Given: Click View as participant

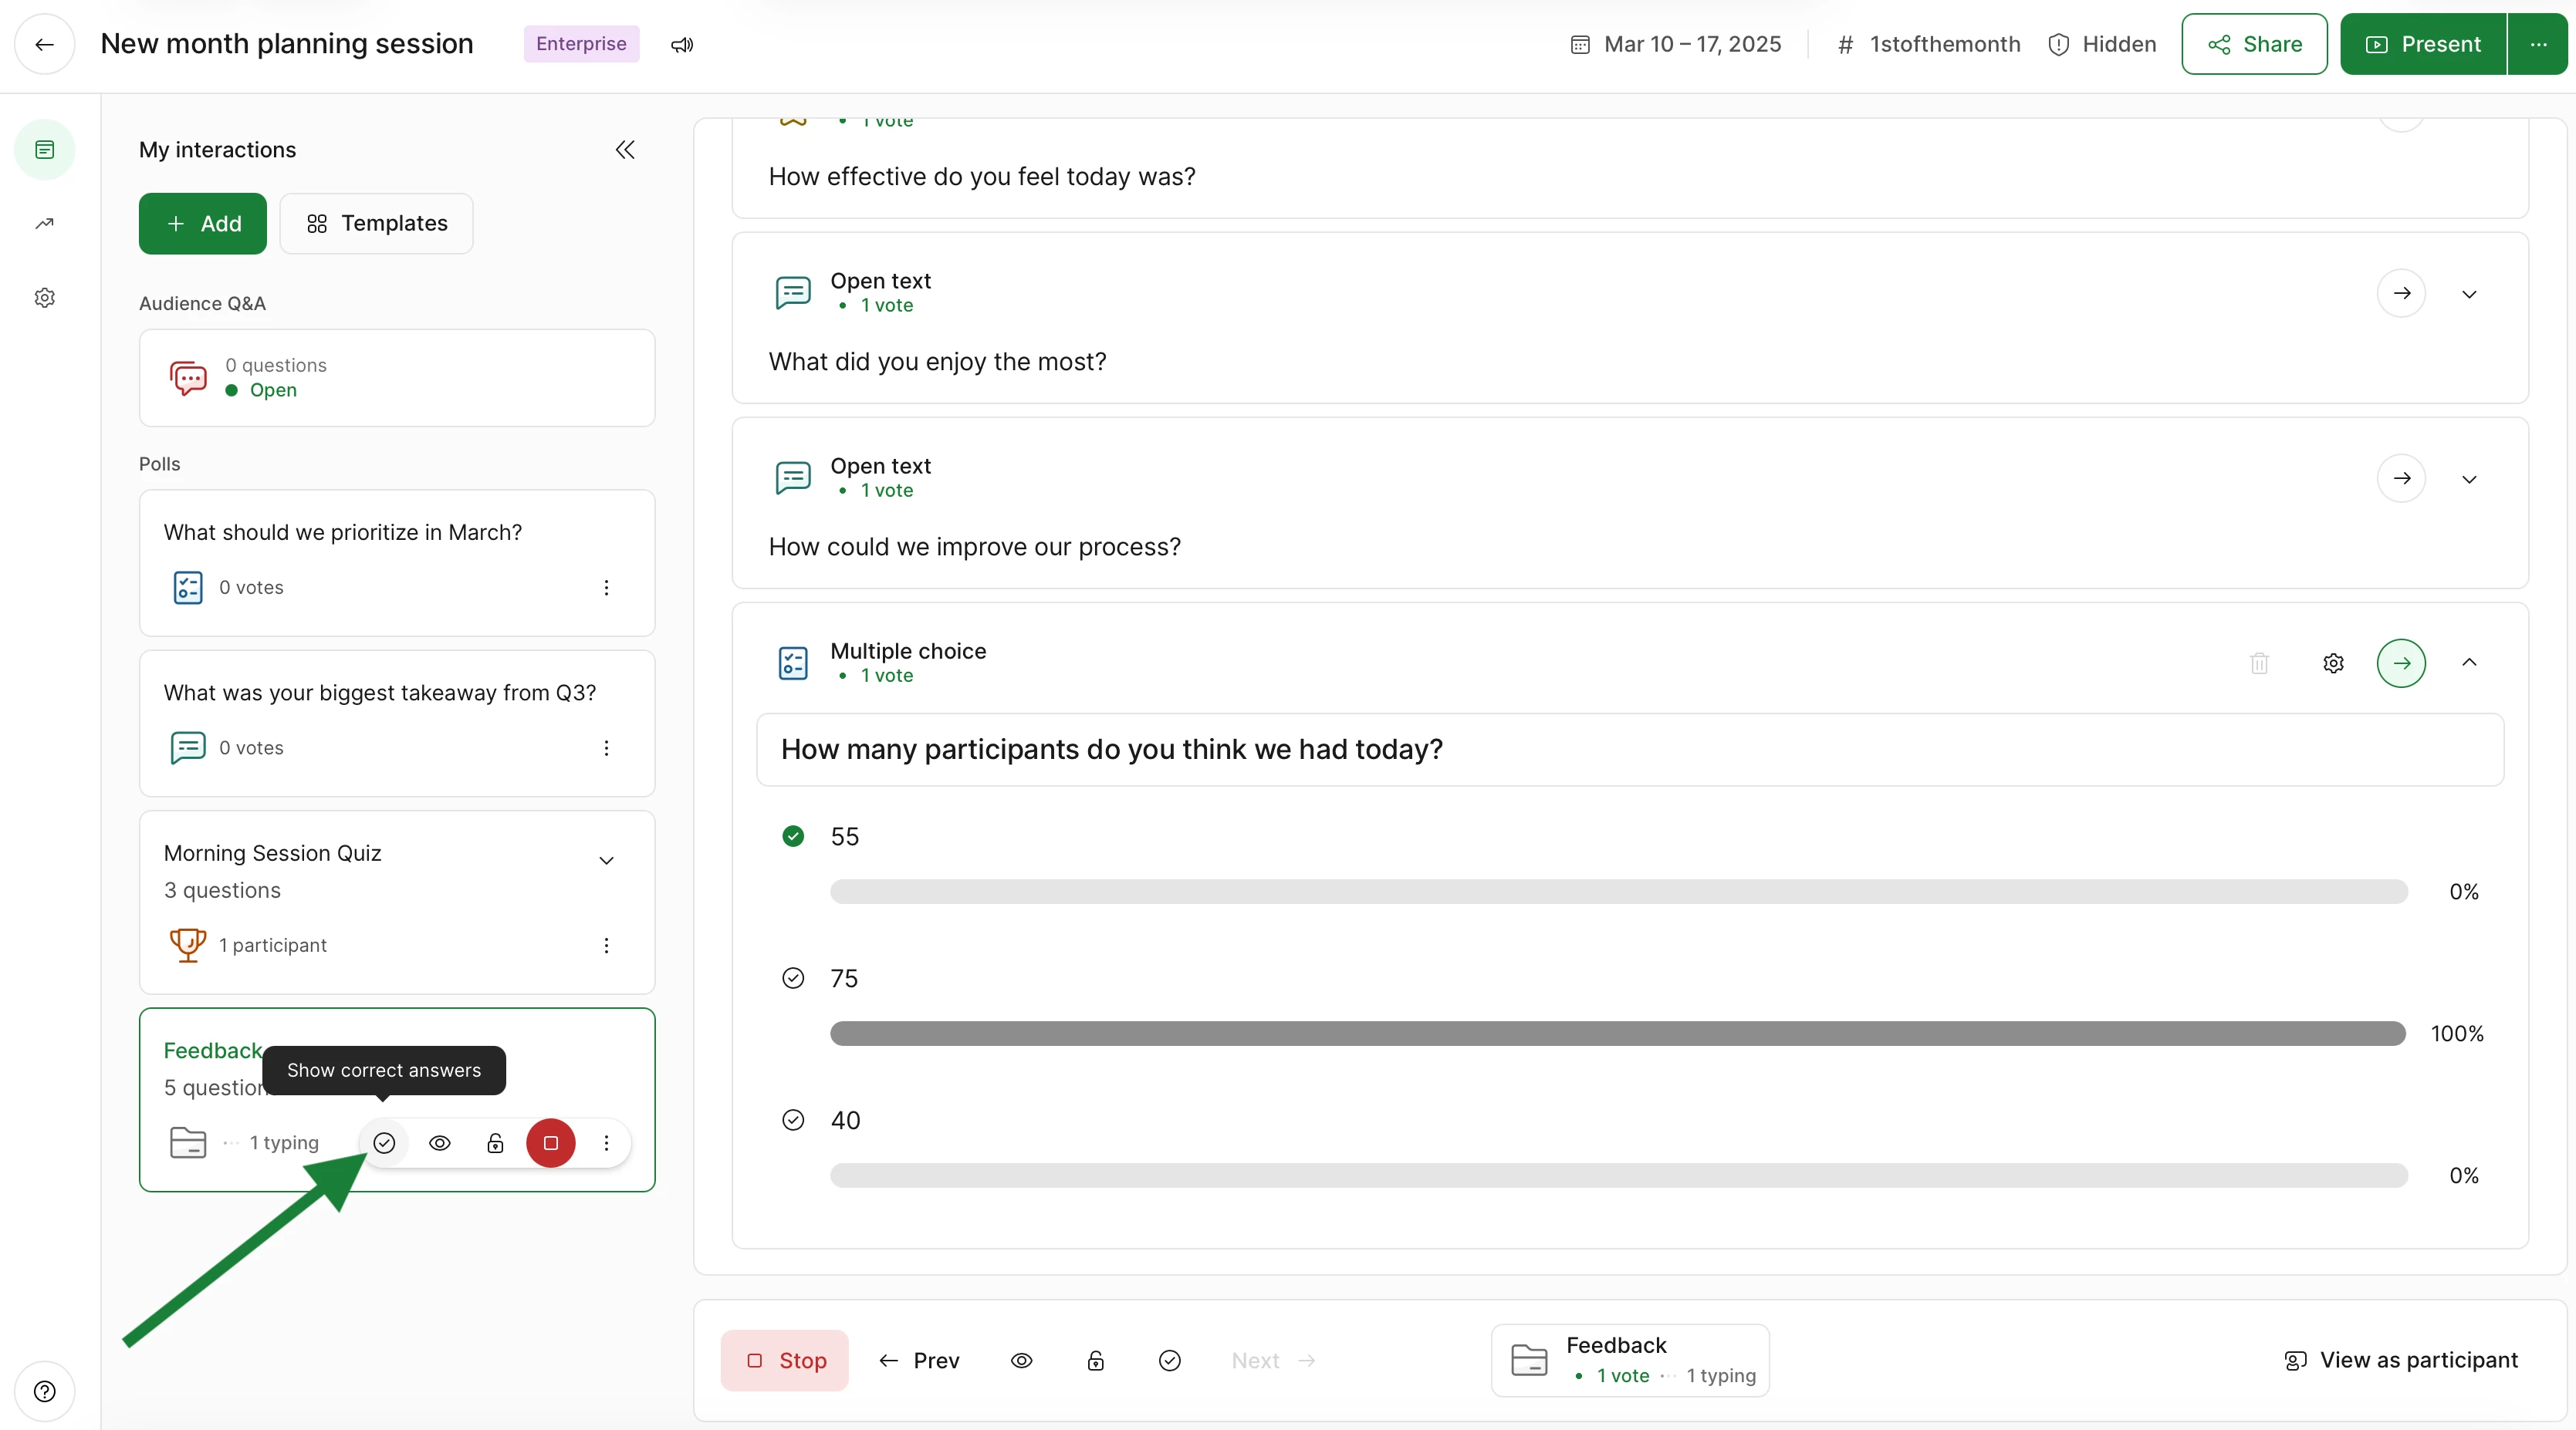Looking at the screenshot, I should [x=2401, y=1360].
